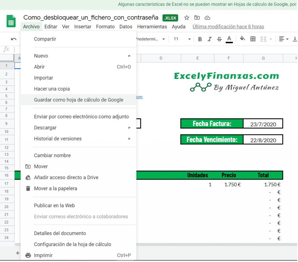
Task: Select the column F header
Action: (229, 58)
